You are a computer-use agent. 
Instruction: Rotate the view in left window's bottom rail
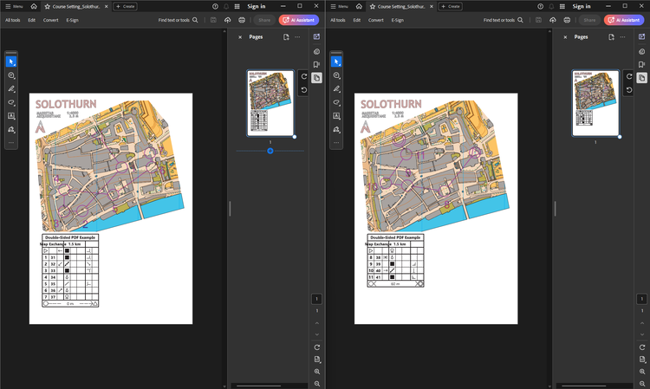point(317,347)
